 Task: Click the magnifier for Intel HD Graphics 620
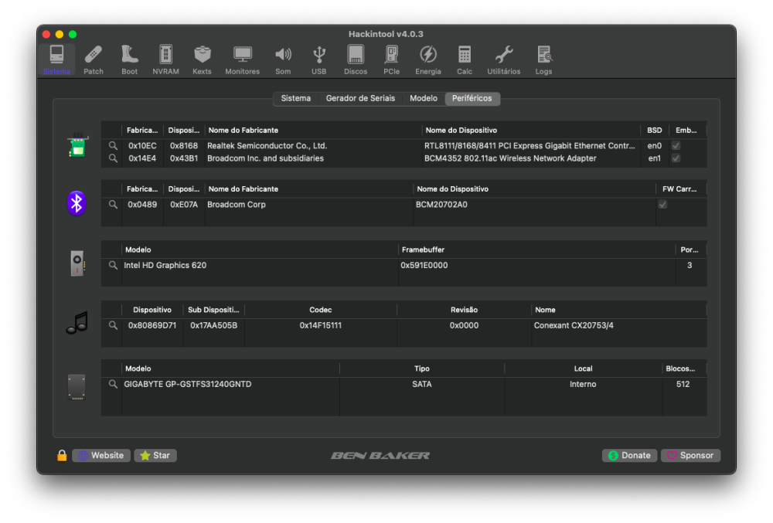[113, 265]
